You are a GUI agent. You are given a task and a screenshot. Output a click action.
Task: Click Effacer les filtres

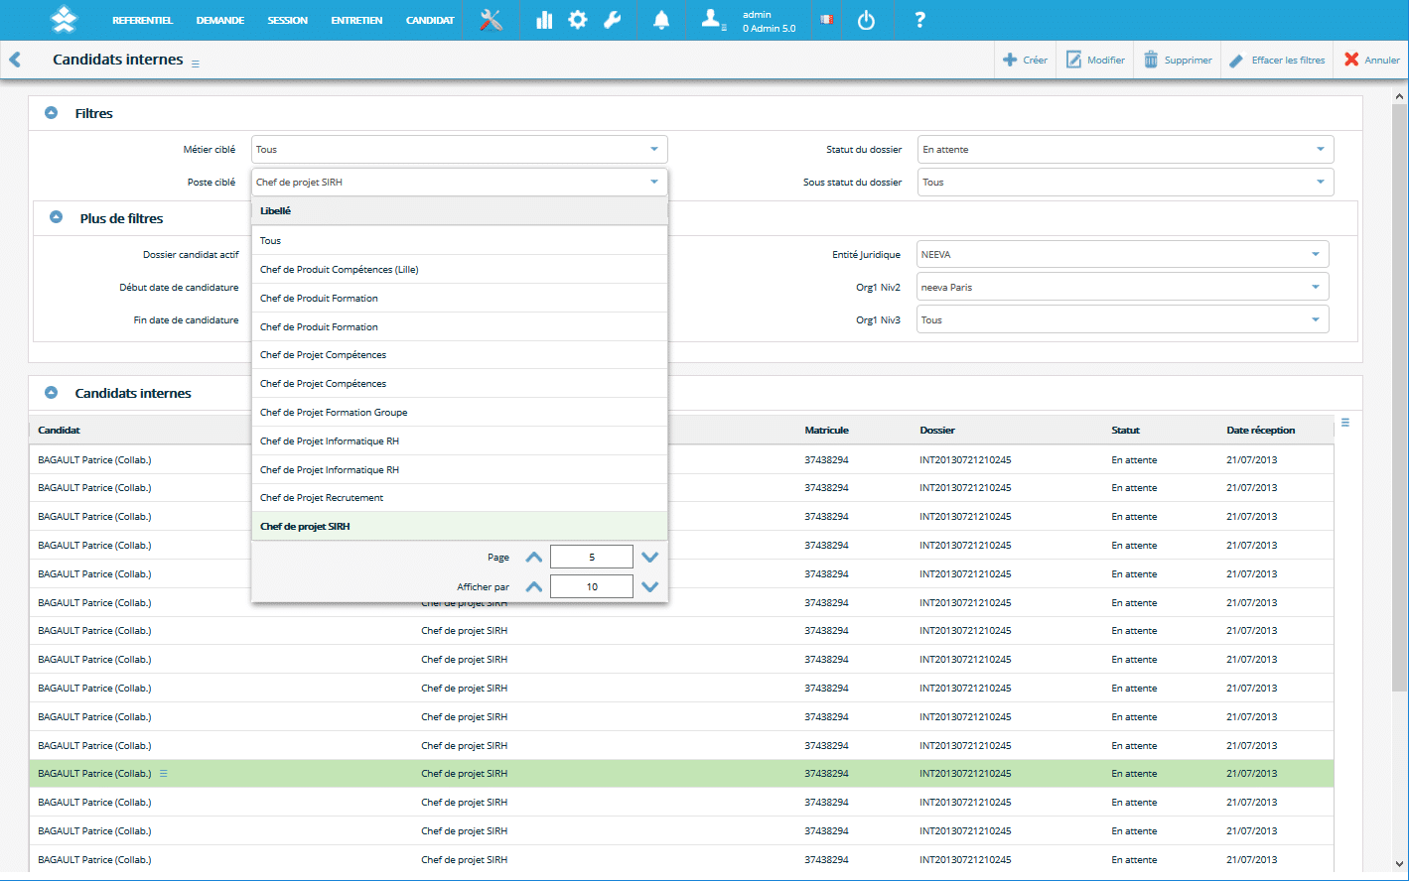point(1277,60)
